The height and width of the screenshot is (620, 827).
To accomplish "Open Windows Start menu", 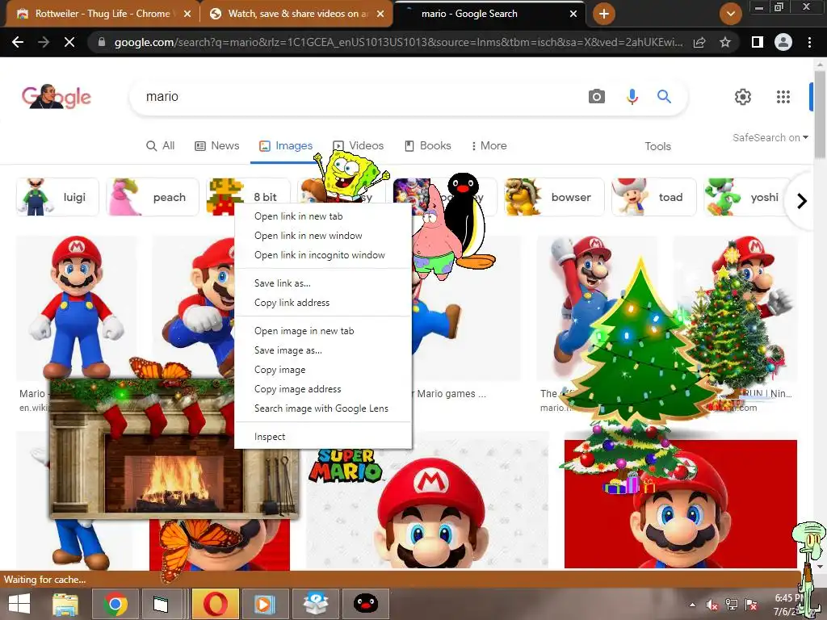I will (x=19, y=604).
